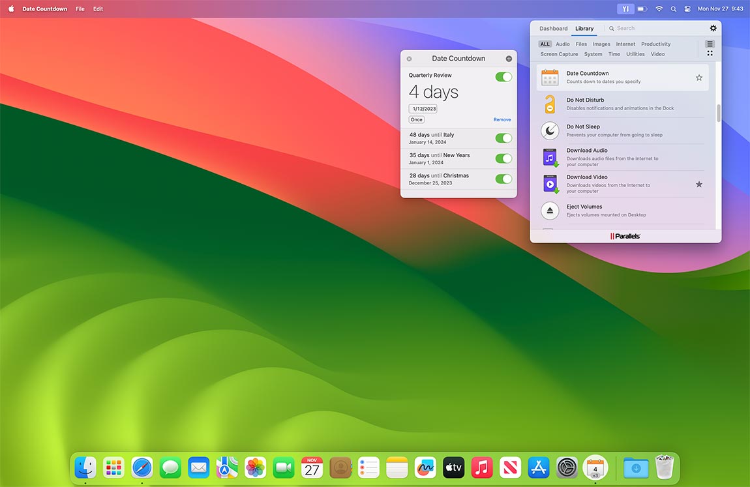
Task: Disable the Quarterly Review countdown
Action: (503, 77)
